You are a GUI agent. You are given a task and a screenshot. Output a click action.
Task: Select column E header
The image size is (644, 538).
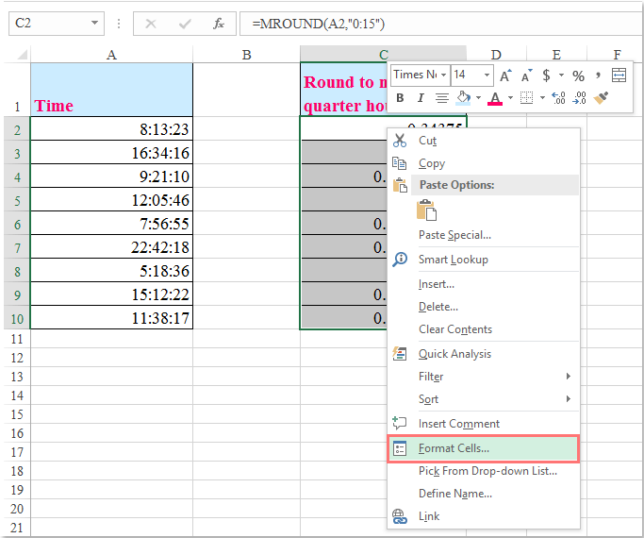click(x=556, y=54)
